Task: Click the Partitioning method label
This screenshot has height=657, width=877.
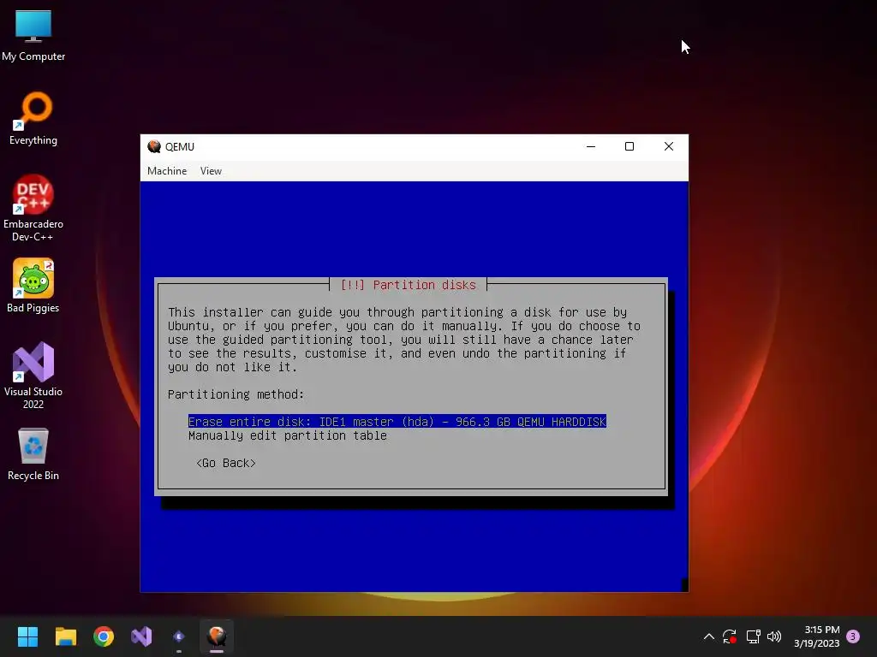Action: click(x=236, y=394)
